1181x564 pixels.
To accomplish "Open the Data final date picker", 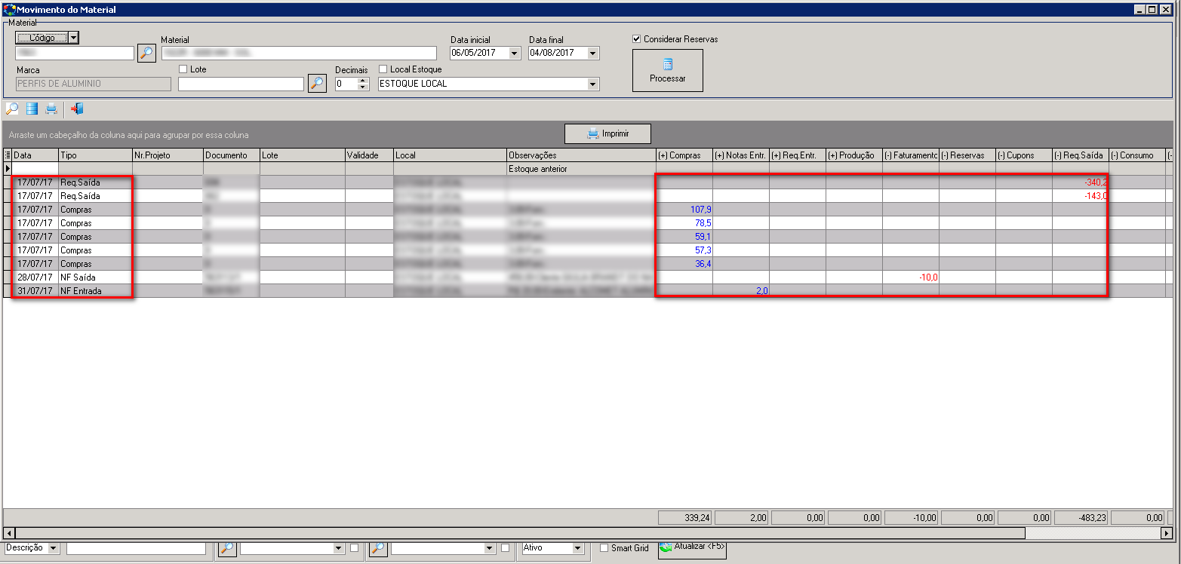I will click(x=593, y=54).
